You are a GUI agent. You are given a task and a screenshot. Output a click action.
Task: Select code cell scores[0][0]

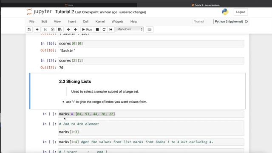point(151,43)
